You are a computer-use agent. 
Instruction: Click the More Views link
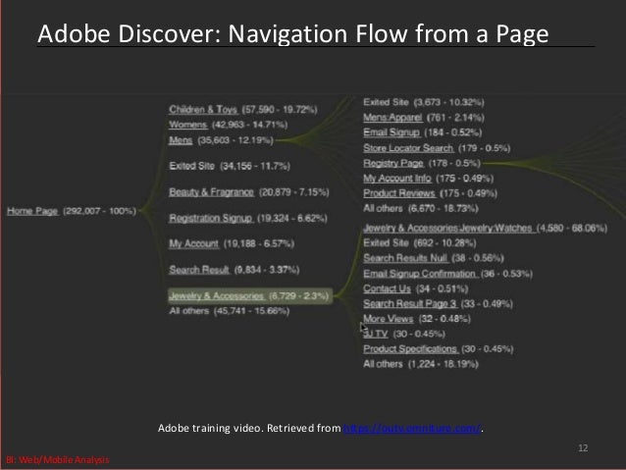point(388,319)
